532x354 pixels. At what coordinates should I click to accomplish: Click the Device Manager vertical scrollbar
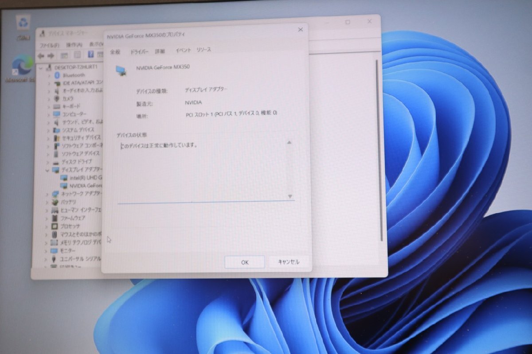(379, 151)
